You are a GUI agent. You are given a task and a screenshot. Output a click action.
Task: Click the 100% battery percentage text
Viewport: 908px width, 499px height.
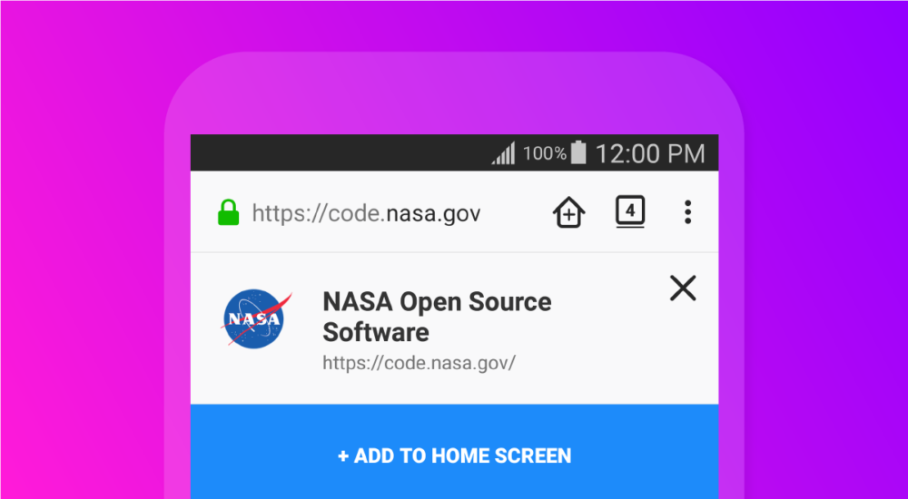point(544,153)
